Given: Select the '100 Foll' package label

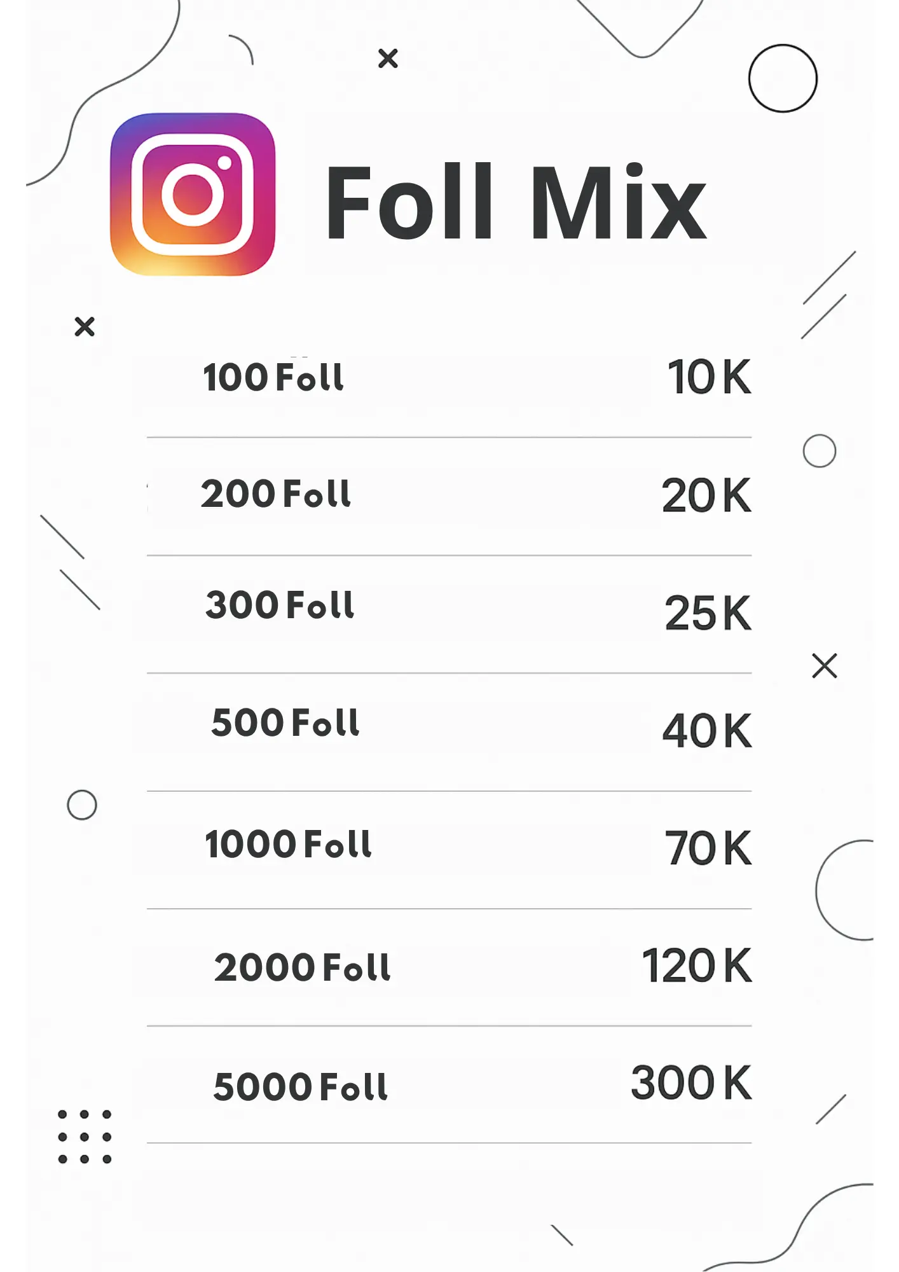Looking at the screenshot, I should [273, 377].
